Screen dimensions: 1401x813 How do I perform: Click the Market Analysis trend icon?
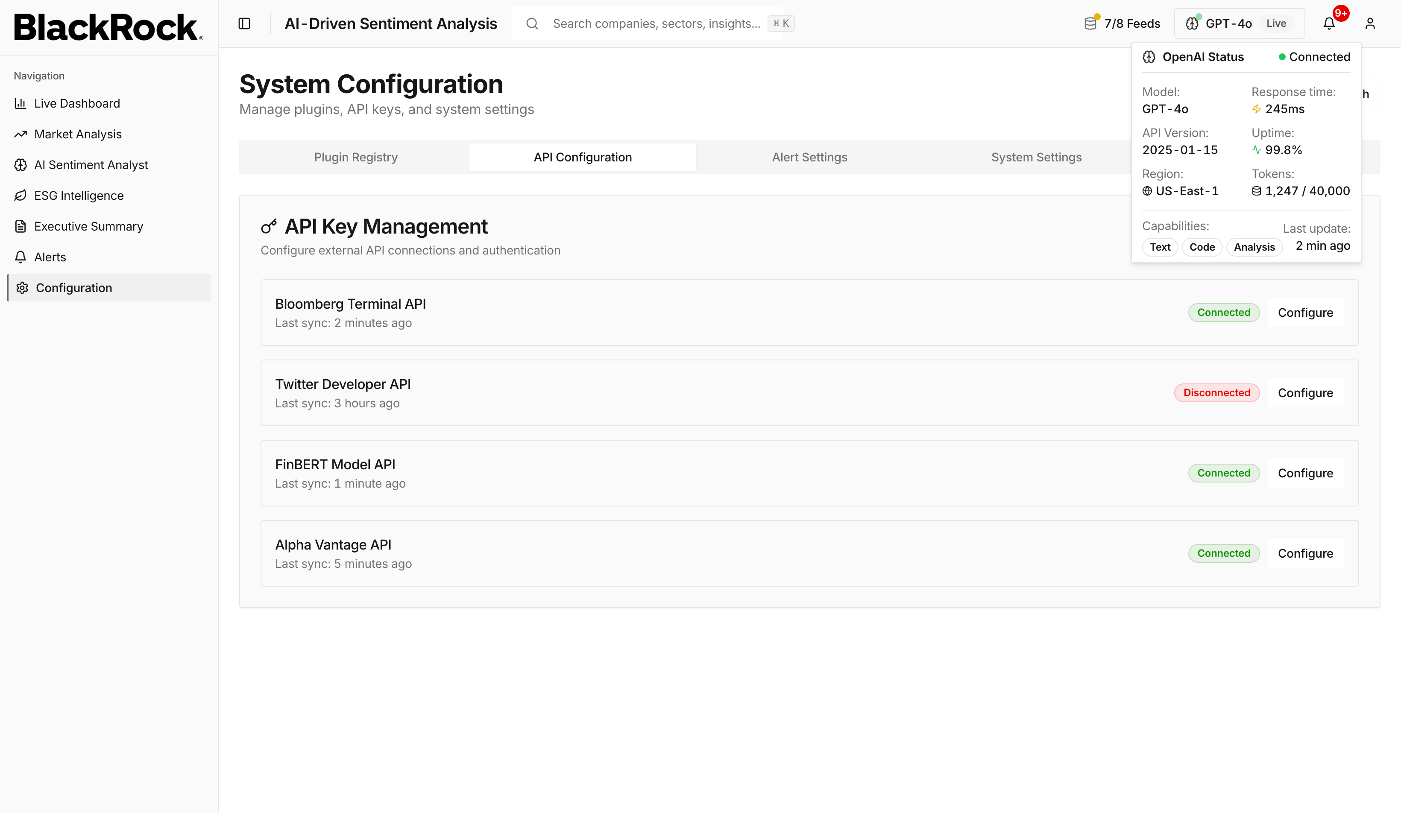coord(21,134)
